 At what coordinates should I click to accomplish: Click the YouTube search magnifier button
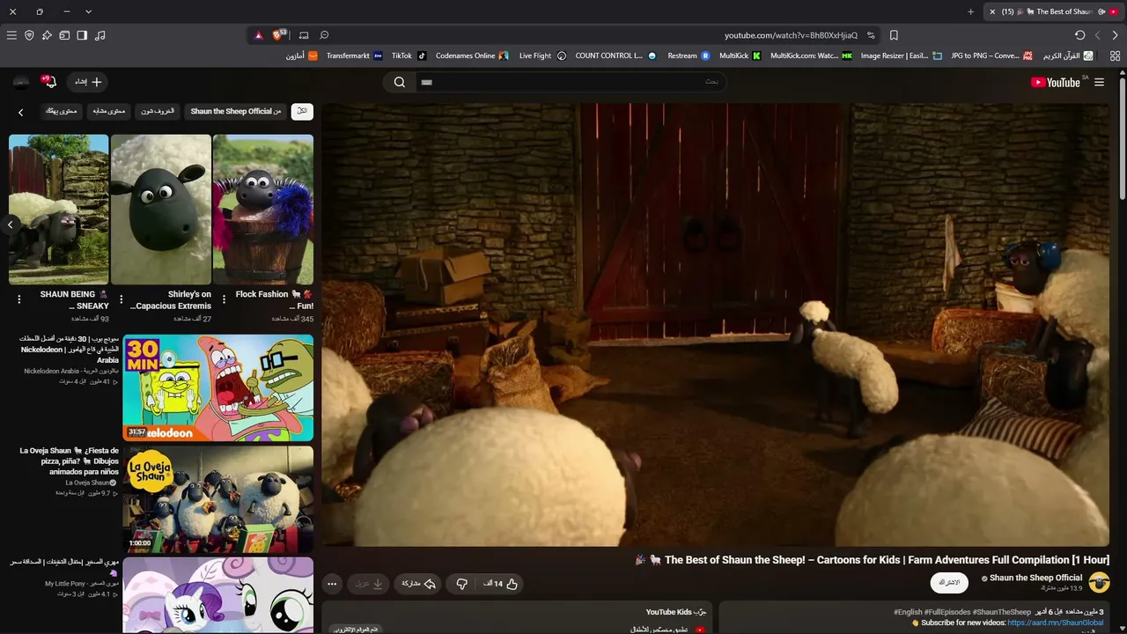(400, 82)
